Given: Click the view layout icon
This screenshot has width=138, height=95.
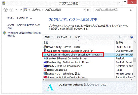Looking at the screenshot, I should tap(120, 37).
